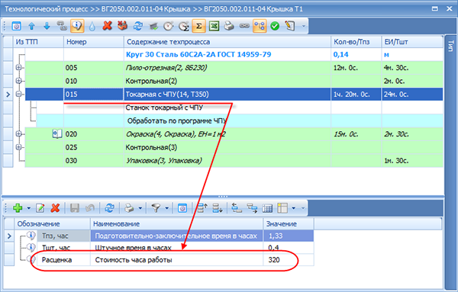Screen dimensions: 458x292
Task: Click the outdent tree level icon
Action: 237,208
